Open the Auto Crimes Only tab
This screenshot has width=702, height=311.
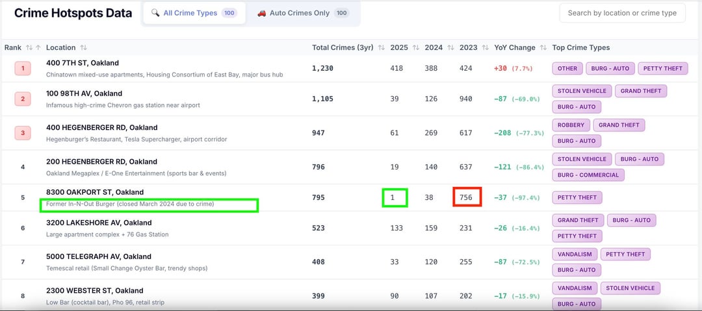tap(302, 13)
